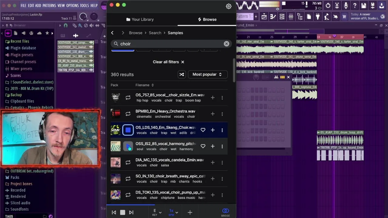388x218 pixels.
Task: Click FL Studio audio editor scissors icon
Action: click(x=337, y=5)
